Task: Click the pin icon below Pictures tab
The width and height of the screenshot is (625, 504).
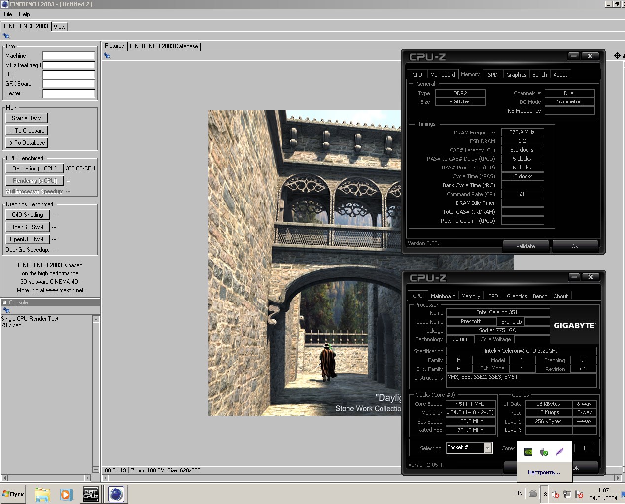Action: click(x=107, y=56)
